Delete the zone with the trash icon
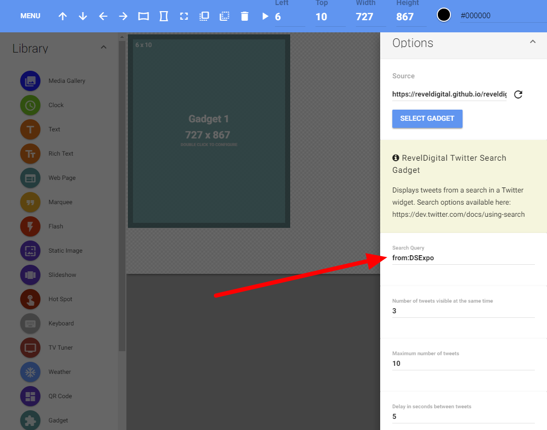This screenshot has height=430, width=547. (245, 16)
